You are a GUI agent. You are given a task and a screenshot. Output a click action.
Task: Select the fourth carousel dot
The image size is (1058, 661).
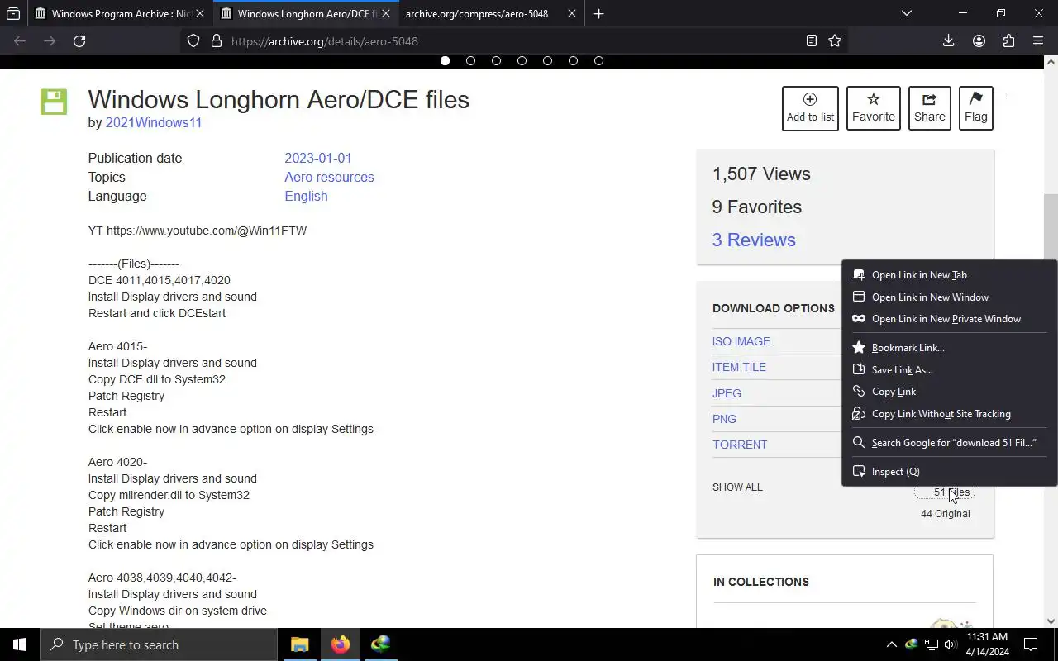click(522, 60)
